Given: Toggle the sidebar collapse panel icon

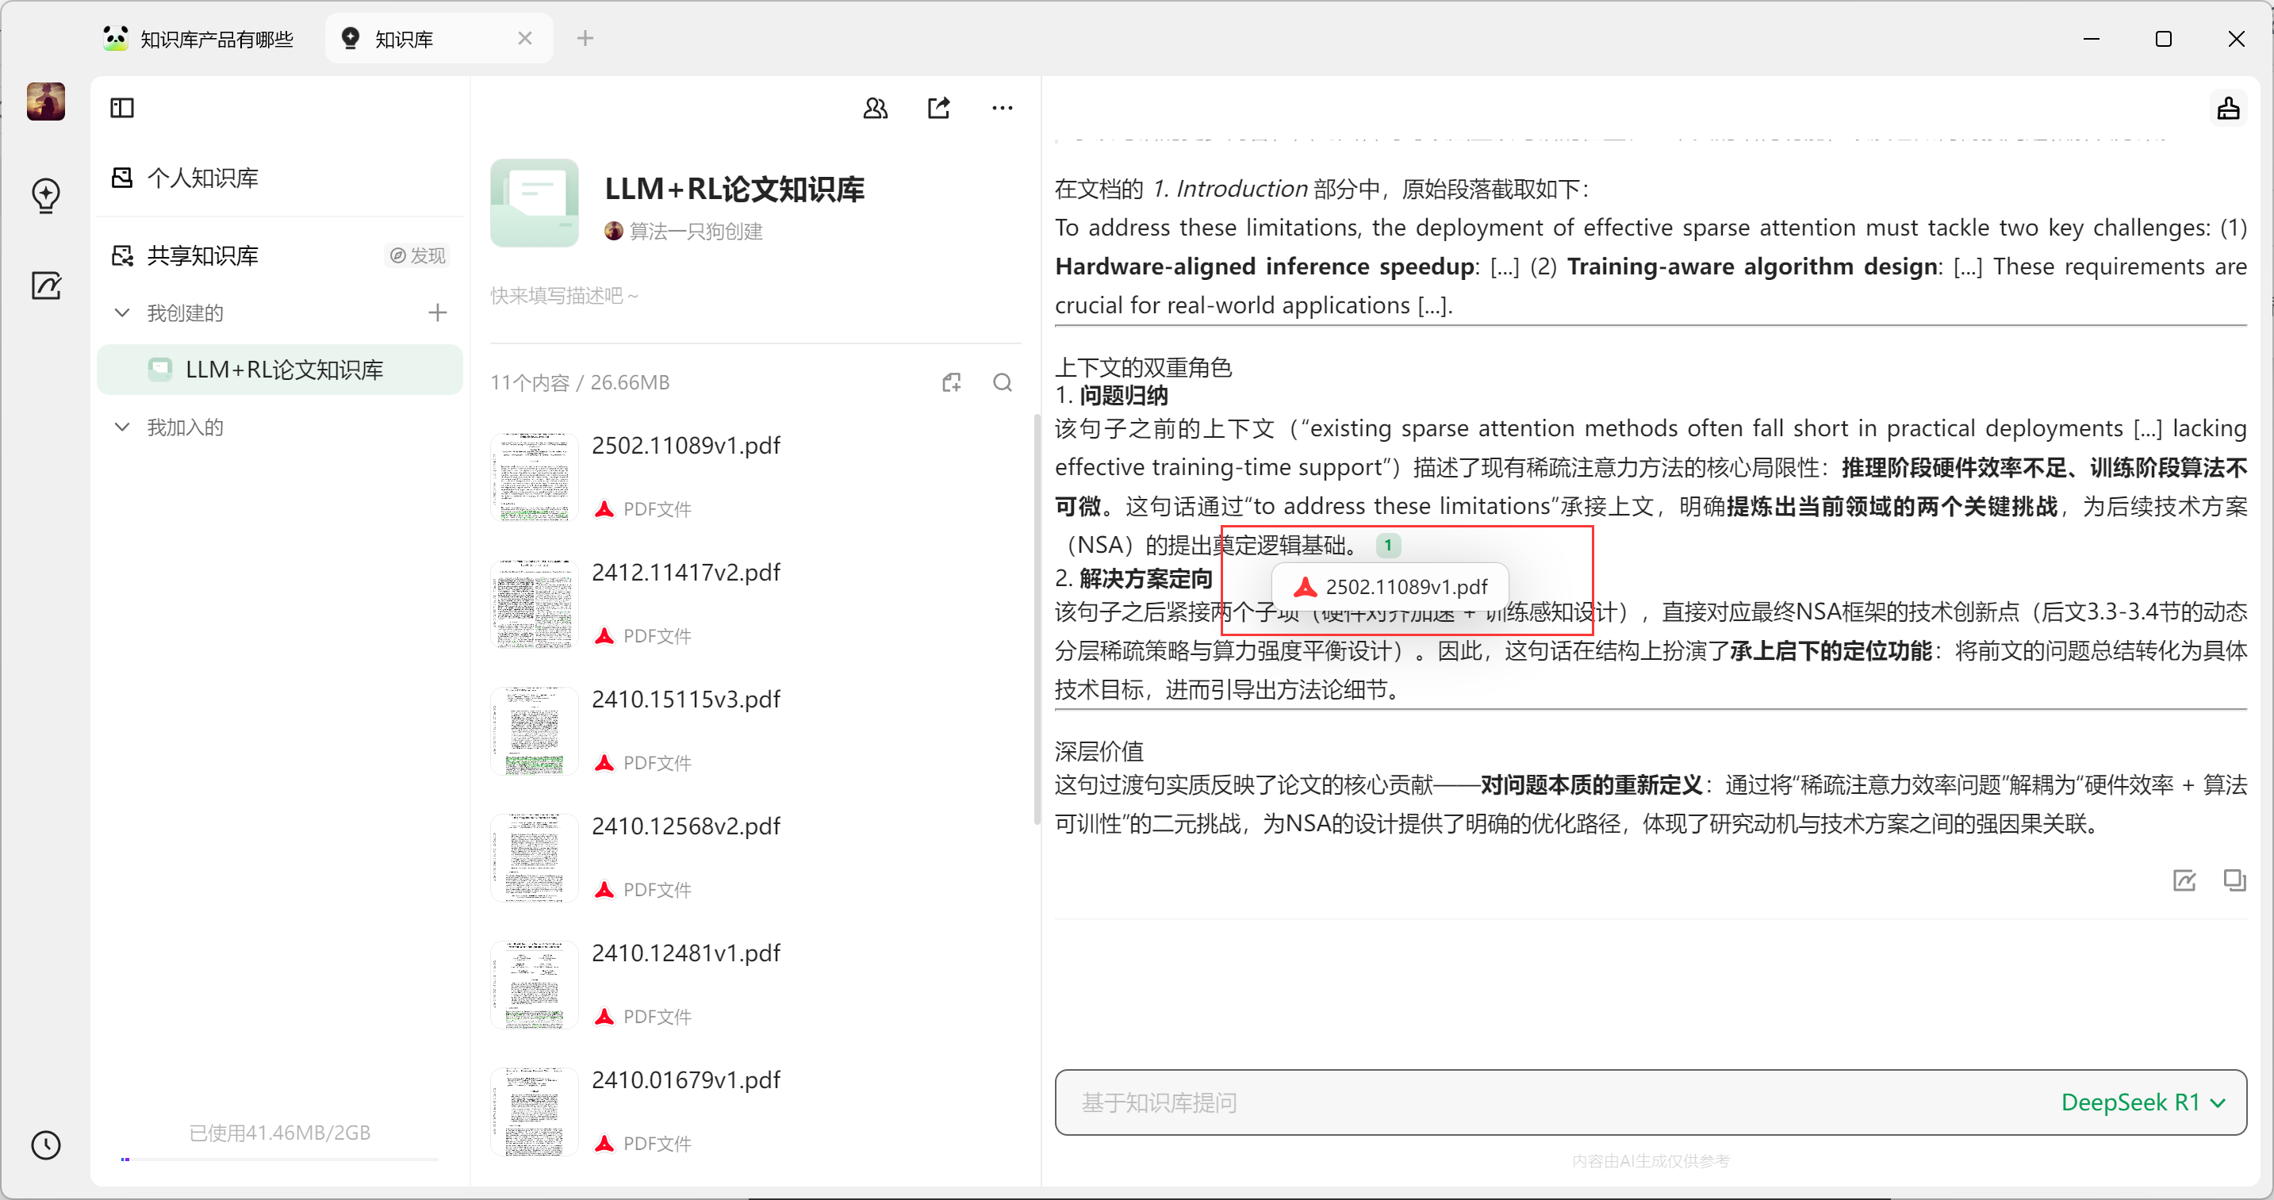Looking at the screenshot, I should tap(122, 108).
